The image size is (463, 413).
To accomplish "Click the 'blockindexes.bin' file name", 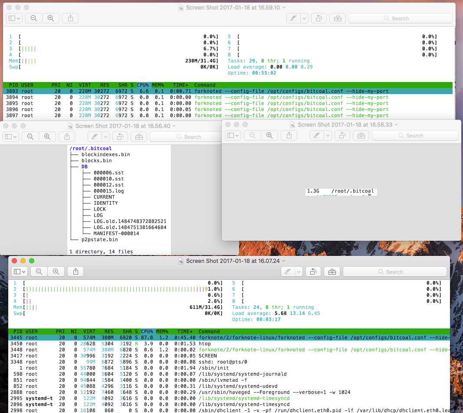I will click(106, 154).
